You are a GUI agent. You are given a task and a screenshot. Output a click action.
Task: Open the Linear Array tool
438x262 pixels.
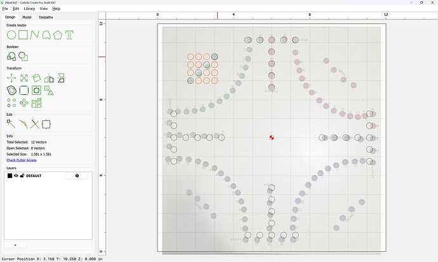[x=11, y=103]
